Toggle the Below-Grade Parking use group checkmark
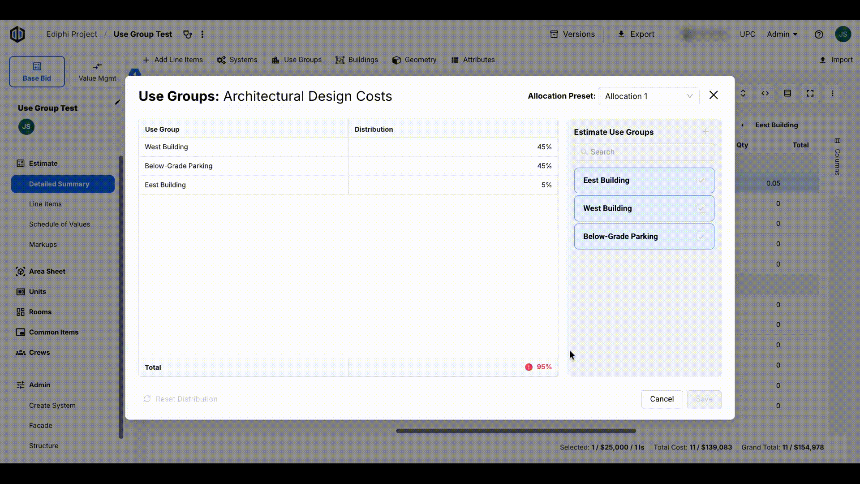This screenshot has height=484, width=860. click(701, 237)
